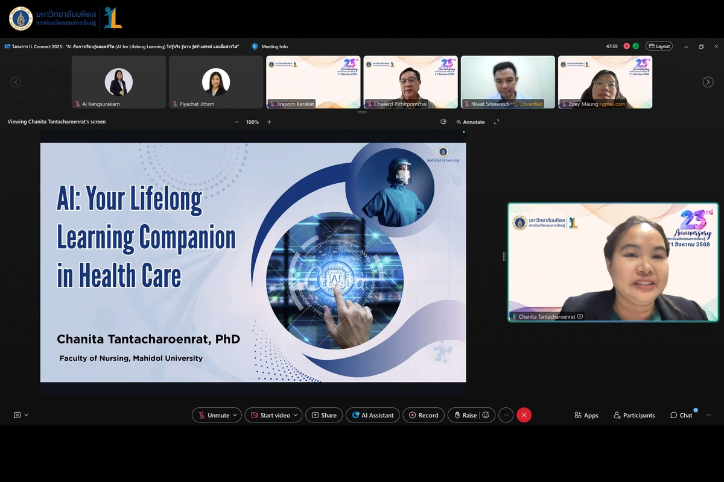Click the Layout button

[659, 46]
